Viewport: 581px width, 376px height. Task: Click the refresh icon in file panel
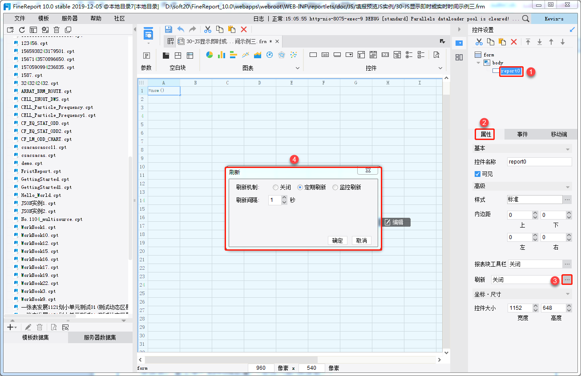[x=22, y=30]
